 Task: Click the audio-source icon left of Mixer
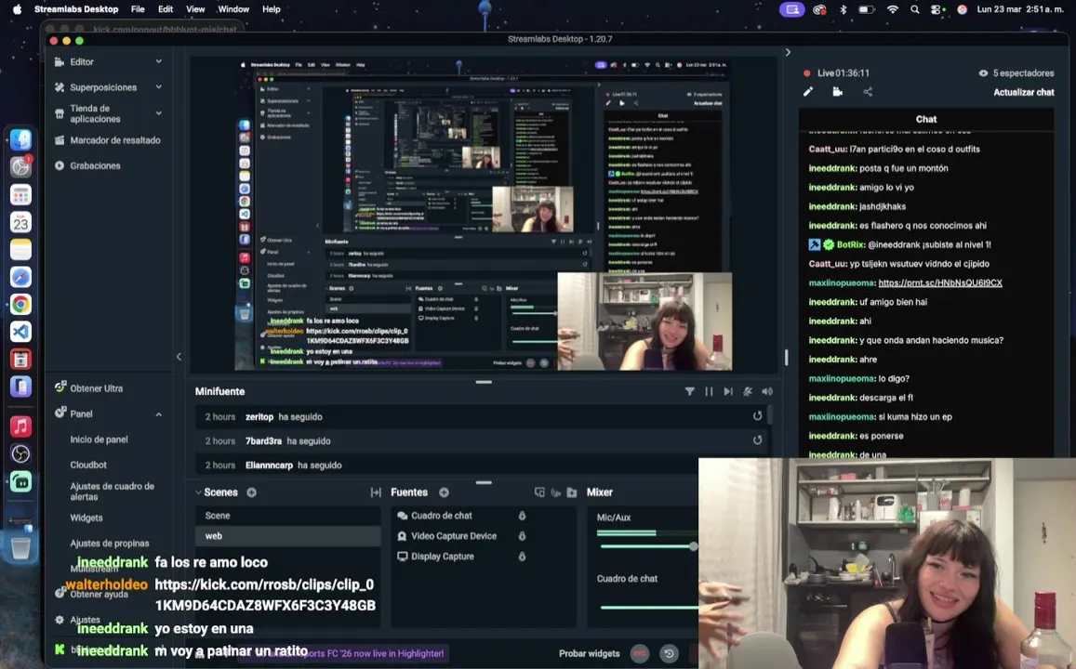(556, 492)
